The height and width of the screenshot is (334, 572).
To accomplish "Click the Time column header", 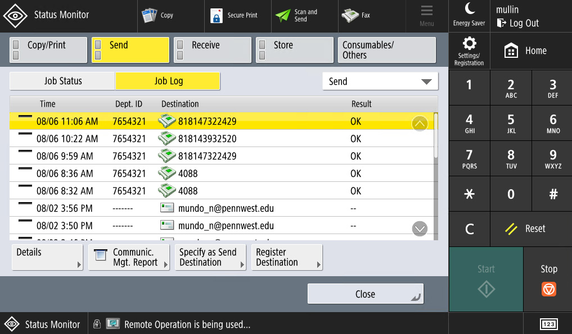I will tap(47, 104).
